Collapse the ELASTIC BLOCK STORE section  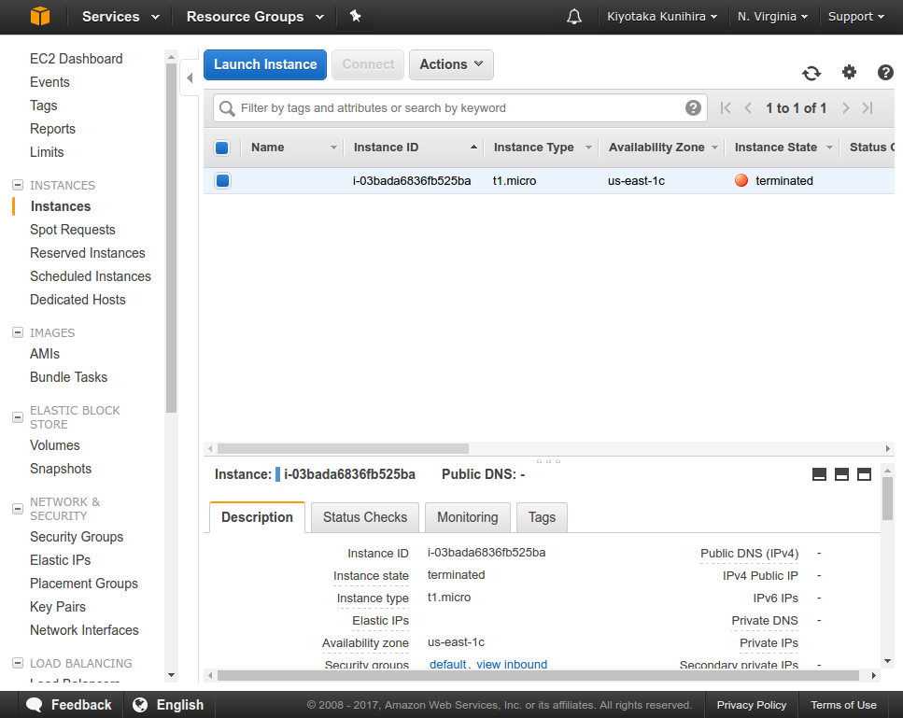18,416
